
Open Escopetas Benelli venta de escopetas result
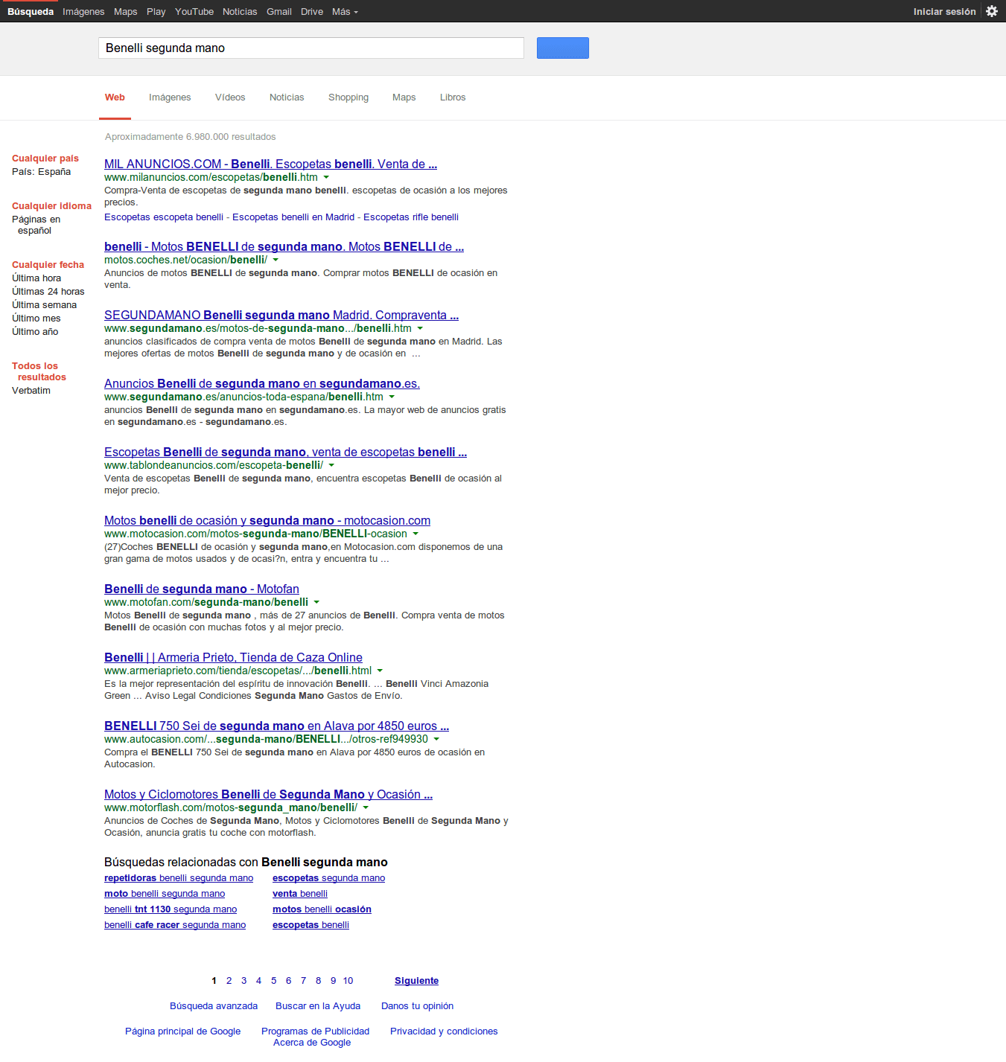285,452
